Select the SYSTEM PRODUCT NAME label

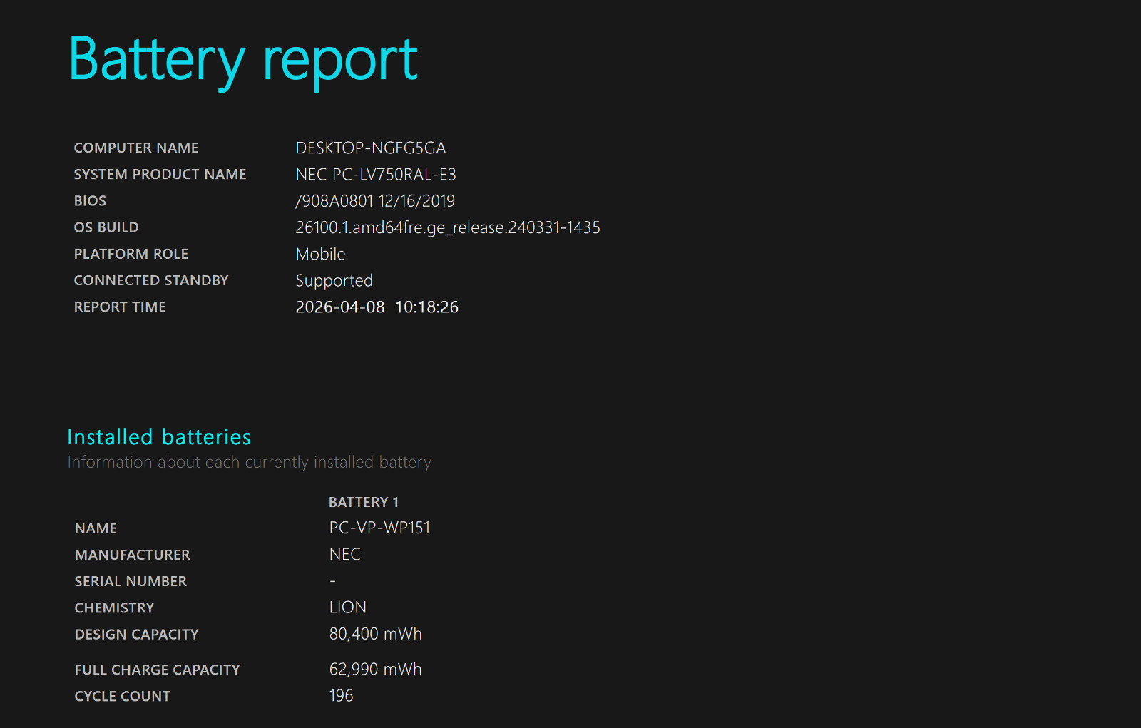160,174
